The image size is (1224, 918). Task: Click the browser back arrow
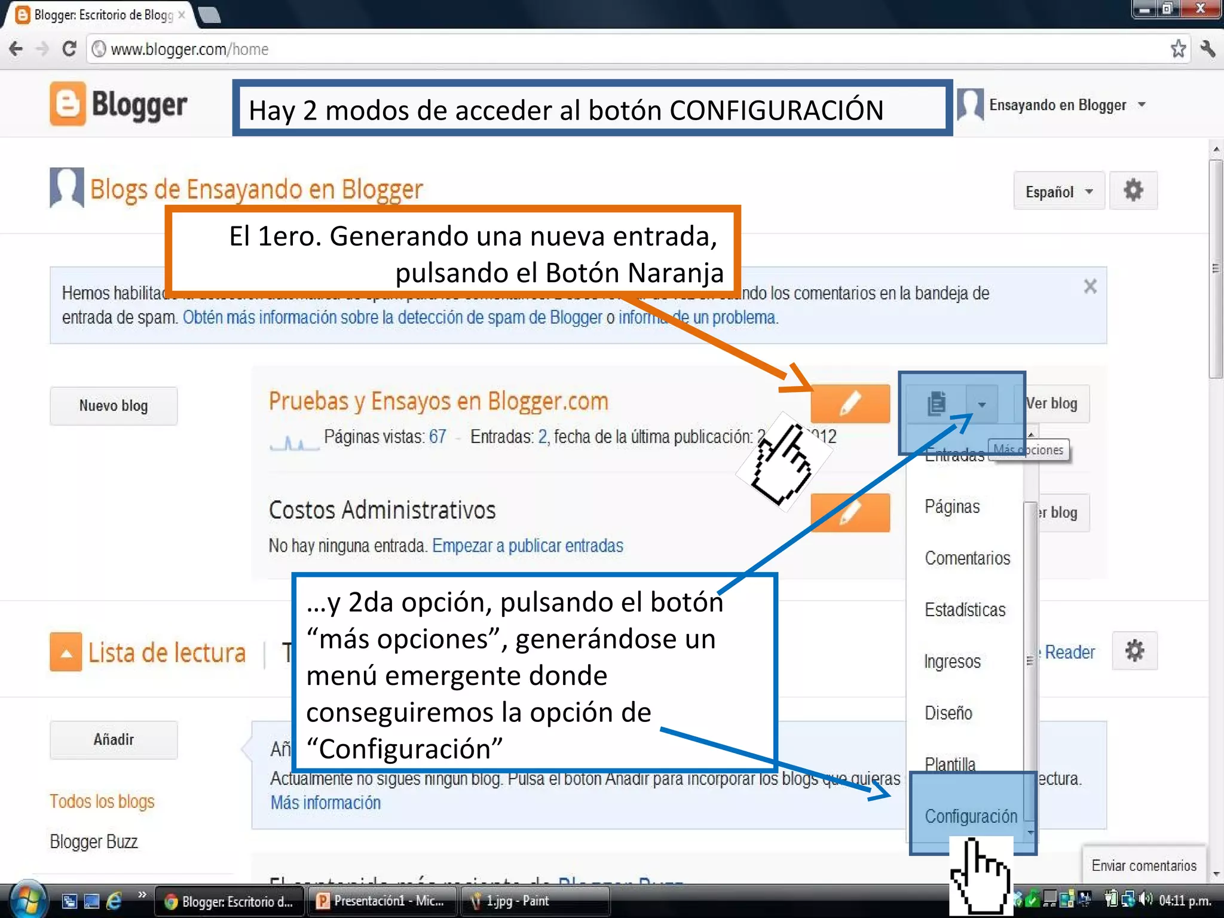pos(16,48)
